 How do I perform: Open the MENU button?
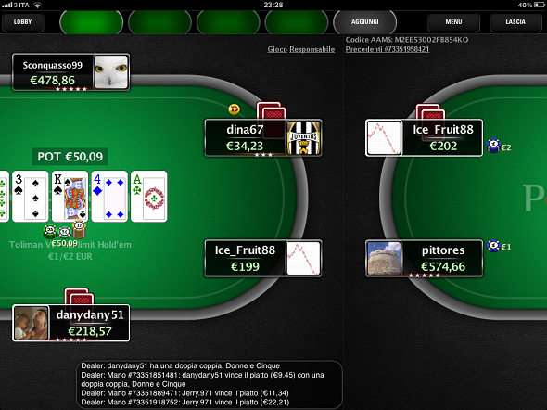(x=453, y=22)
